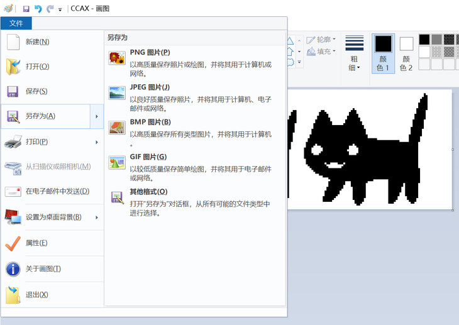The height and width of the screenshot is (325, 459).
Task: Open the 填充 fill dropdown
Action: 321,52
